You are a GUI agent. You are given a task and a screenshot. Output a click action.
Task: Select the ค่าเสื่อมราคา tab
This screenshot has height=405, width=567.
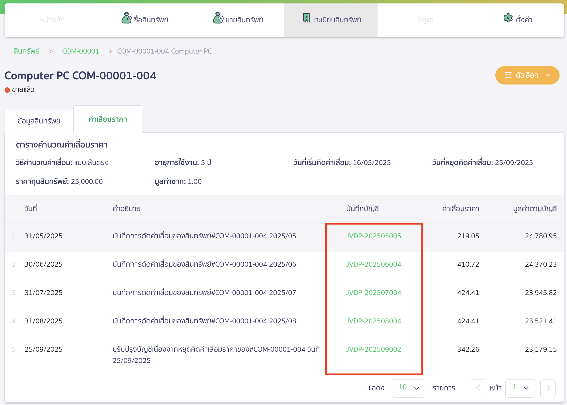click(108, 119)
